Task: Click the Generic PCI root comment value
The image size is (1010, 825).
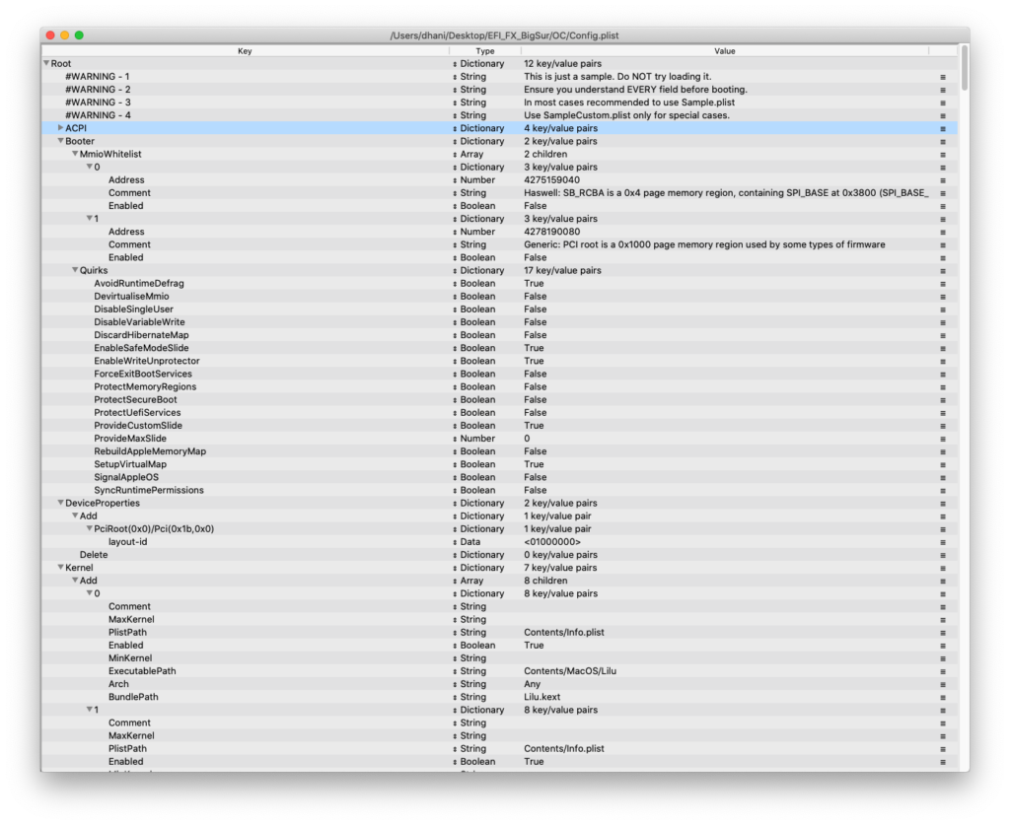Action: point(704,244)
